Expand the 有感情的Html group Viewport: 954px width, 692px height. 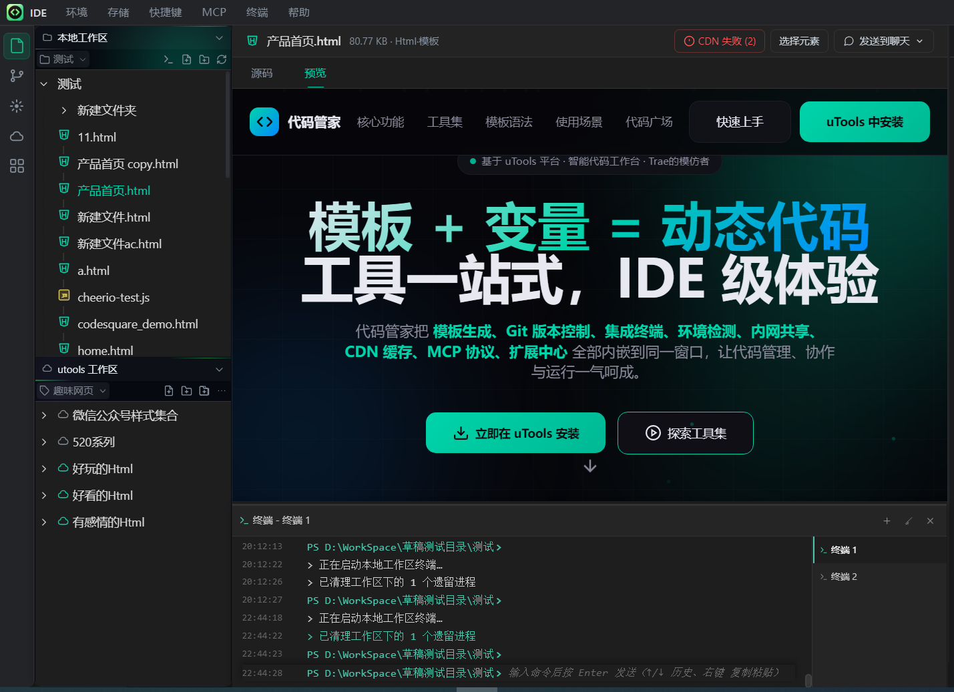(44, 523)
